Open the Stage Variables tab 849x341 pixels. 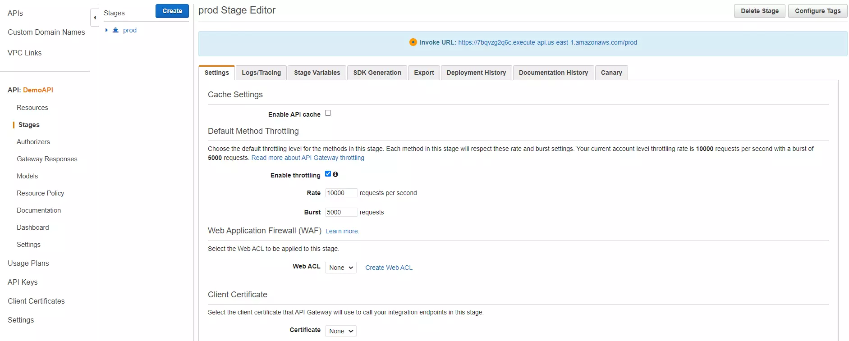(x=317, y=73)
